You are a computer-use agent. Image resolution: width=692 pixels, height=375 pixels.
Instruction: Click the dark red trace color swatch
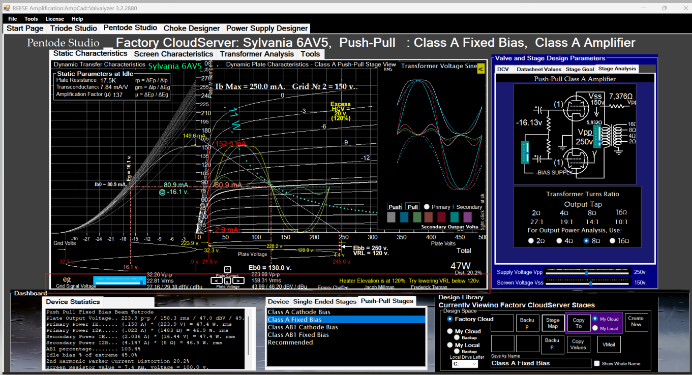point(442,217)
